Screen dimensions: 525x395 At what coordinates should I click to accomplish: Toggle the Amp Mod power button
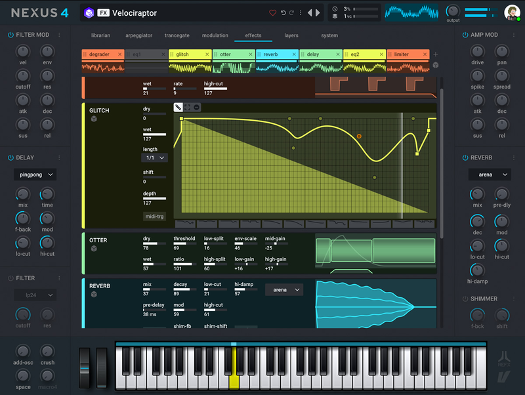(x=465, y=35)
